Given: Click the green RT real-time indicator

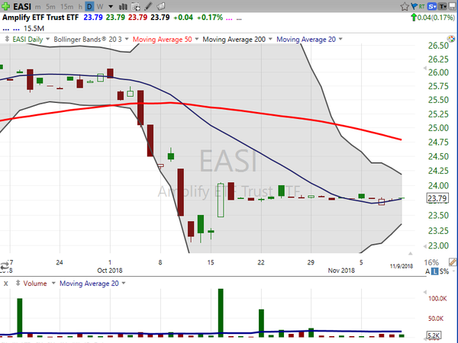Looking at the screenshot, I should click(x=421, y=6).
